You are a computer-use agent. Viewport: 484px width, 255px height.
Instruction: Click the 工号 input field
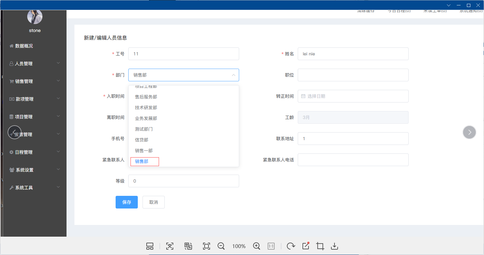coord(184,54)
